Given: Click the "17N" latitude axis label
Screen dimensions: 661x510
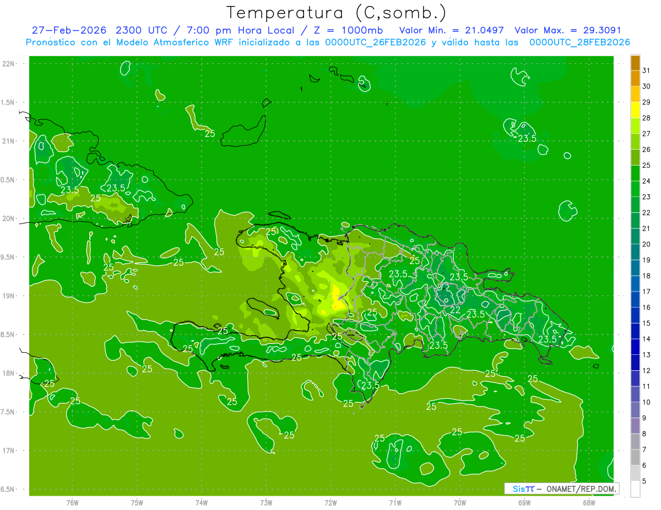Looking at the screenshot, I should click(x=9, y=451).
